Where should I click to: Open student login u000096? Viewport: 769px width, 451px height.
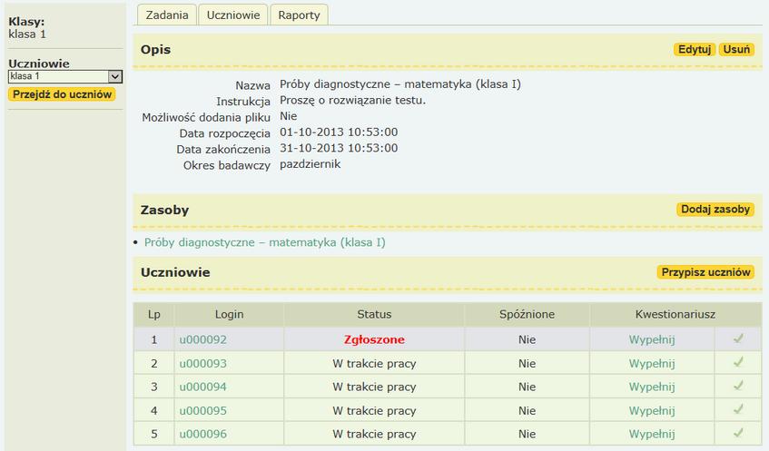[203, 434]
